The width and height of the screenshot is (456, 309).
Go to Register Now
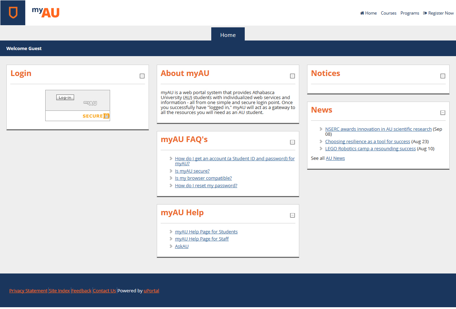click(x=439, y=13)
